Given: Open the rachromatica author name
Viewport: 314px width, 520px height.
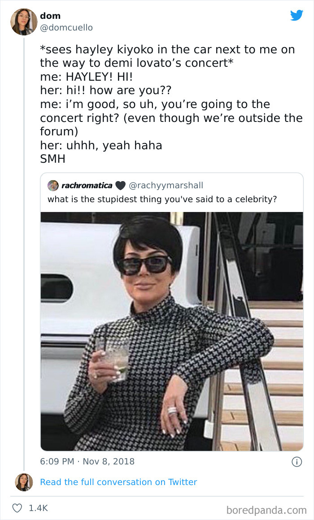Looking at the screenshot, I should click(x=87, y=185).
